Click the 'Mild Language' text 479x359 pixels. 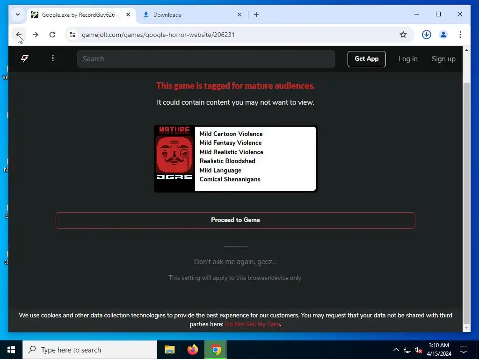click(x=220, y=170)
